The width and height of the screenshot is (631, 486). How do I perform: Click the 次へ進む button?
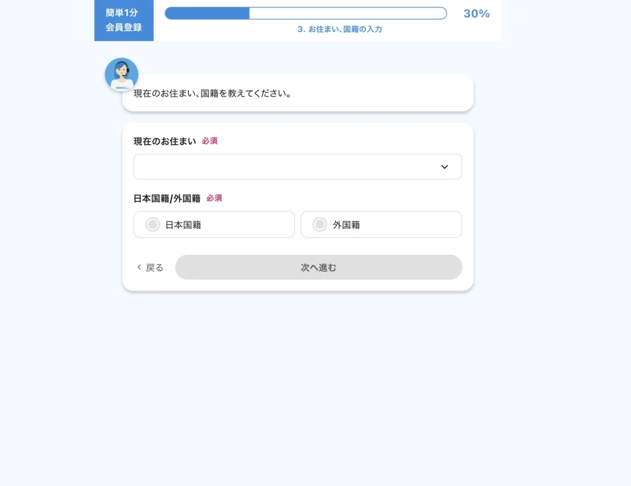pos(319,267)
